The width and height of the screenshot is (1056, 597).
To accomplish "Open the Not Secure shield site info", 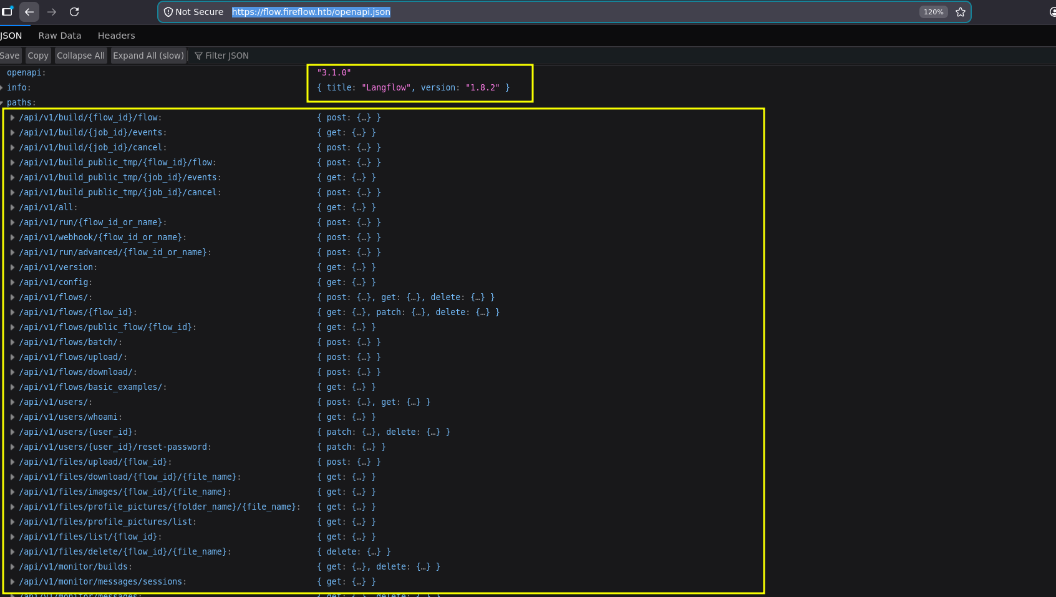I will [193, 12].
